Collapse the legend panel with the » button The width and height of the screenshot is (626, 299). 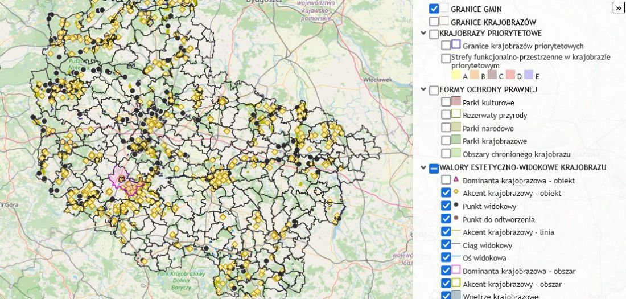[618, 7]
